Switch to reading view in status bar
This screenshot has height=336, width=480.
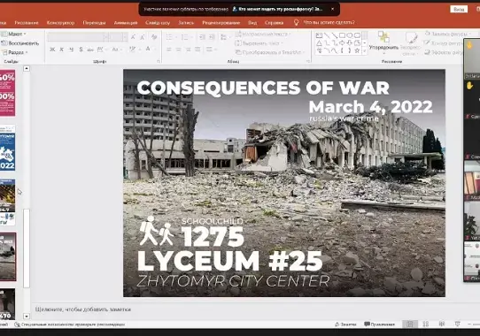pos(441,325)
